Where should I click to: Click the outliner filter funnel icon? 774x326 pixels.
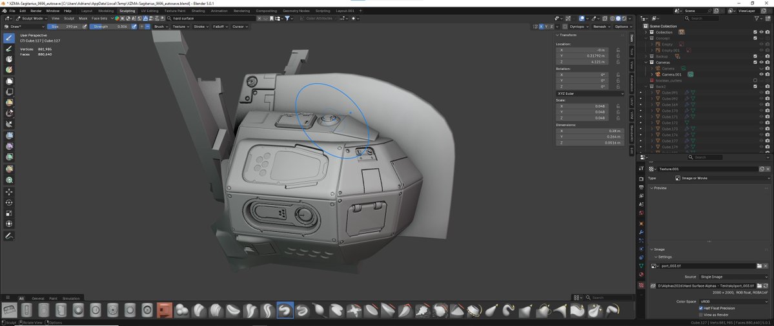coord(757,18)
